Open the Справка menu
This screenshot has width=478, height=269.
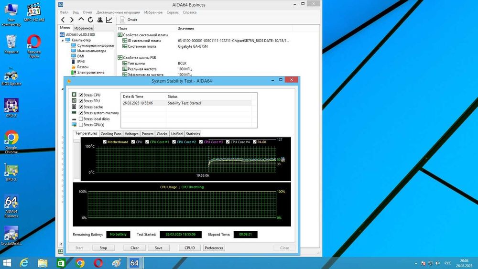click(190, 12)
